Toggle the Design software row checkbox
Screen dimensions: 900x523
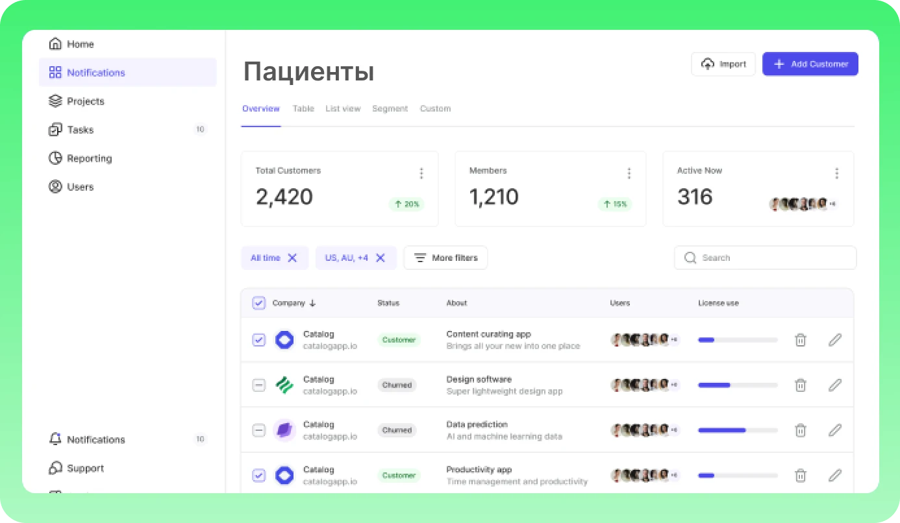(258, 385)
